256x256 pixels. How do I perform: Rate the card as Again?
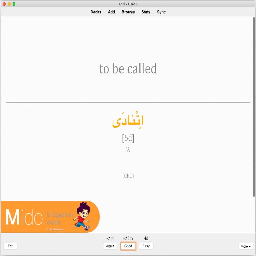pos(110,246)
